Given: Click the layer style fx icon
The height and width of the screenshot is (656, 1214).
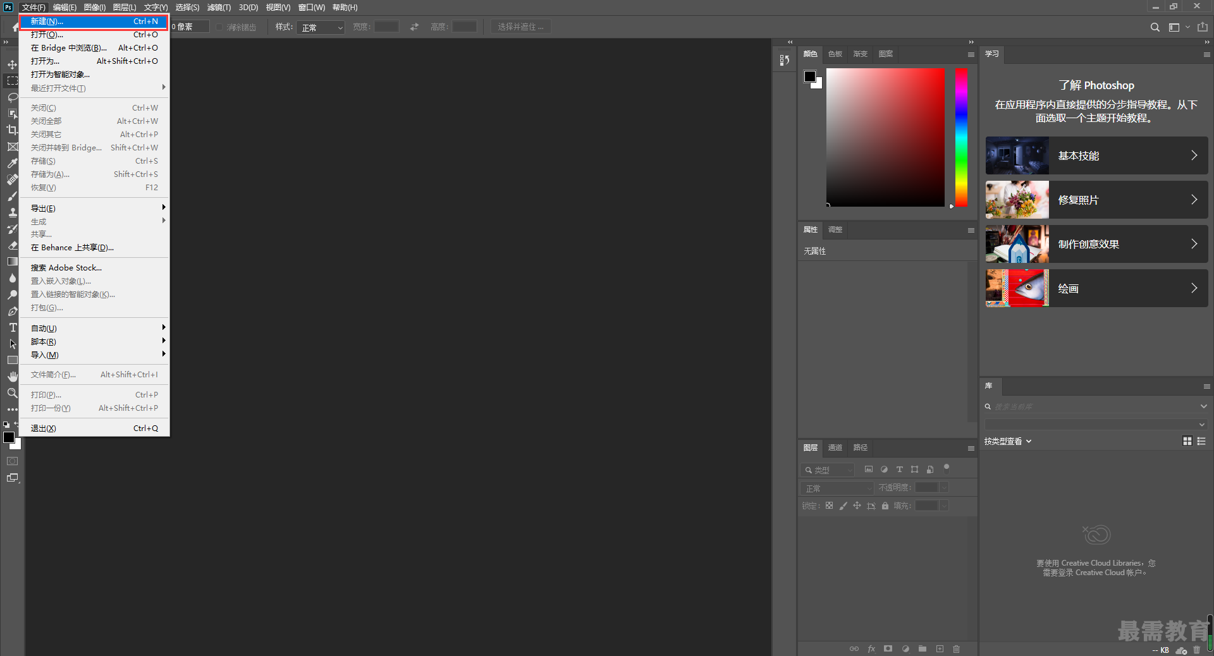Looking at the screenshot, I should 871,648.
